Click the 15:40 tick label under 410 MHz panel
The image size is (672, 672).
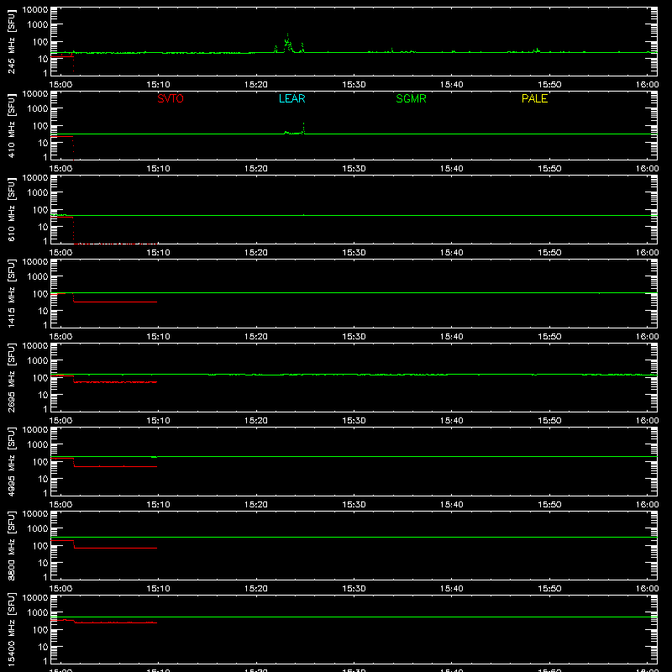(x=451, y=169)
